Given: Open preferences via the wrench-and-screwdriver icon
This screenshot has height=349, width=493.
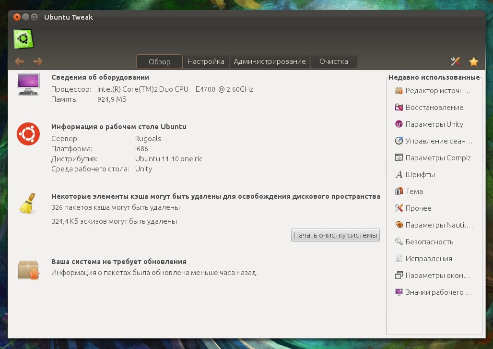Looking at the screenshot, I should 455,61.
